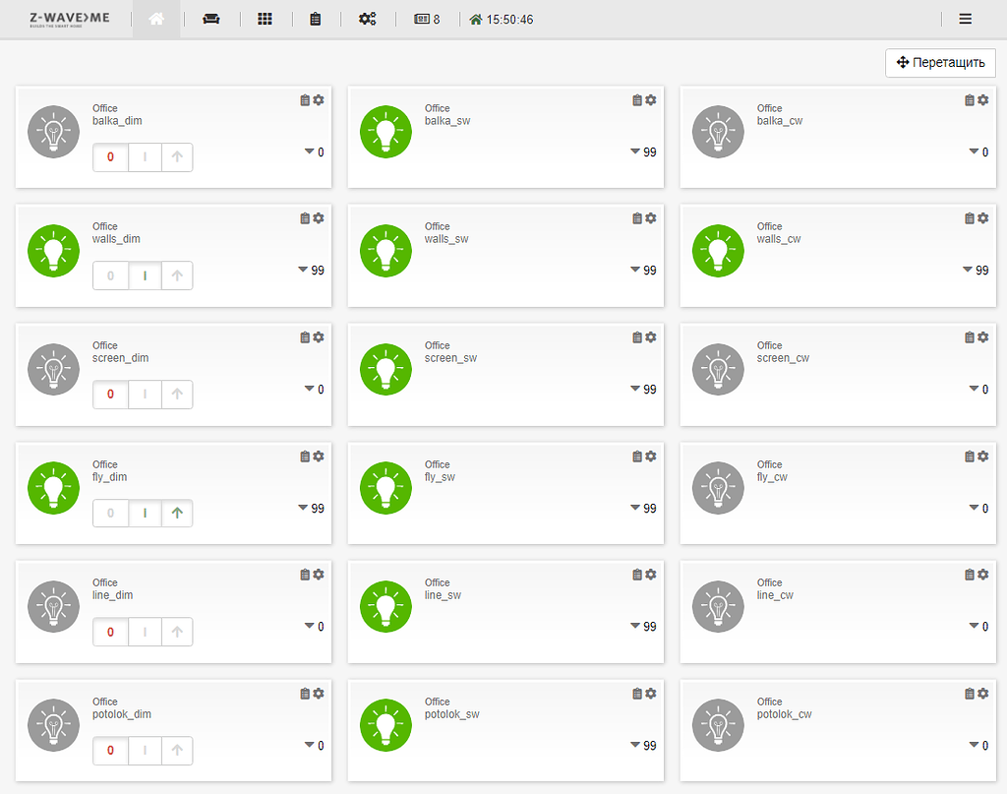
Task: Turn on line_dim with the I button
Action: (145, 632)
